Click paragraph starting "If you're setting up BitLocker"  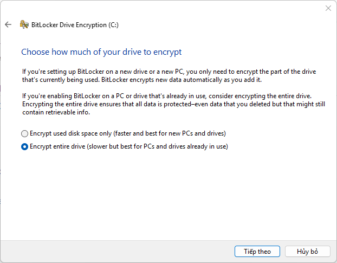click(169, 76)
